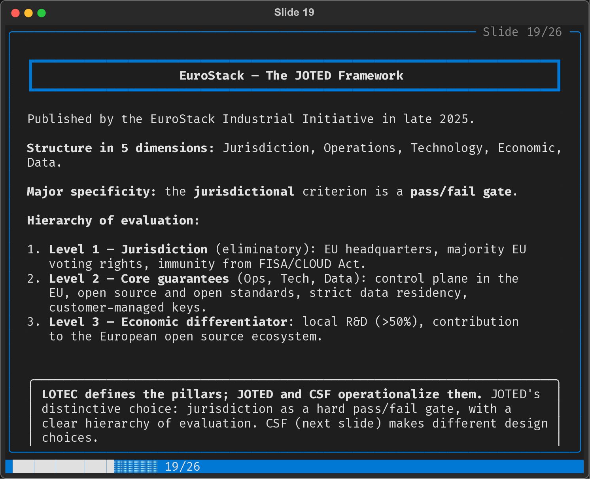Image resolution: width=590 pixels, height=479 pixels.
Task: Click the dotted section of the progress bar
Action: [136, 466]
